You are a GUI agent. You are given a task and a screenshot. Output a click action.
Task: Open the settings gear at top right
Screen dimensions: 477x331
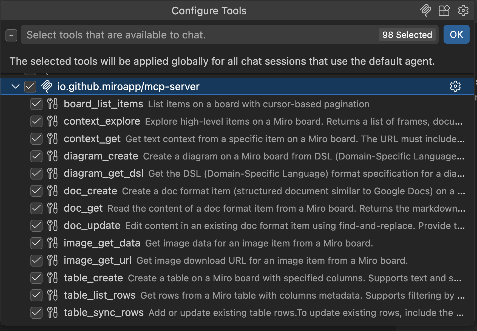463,11
